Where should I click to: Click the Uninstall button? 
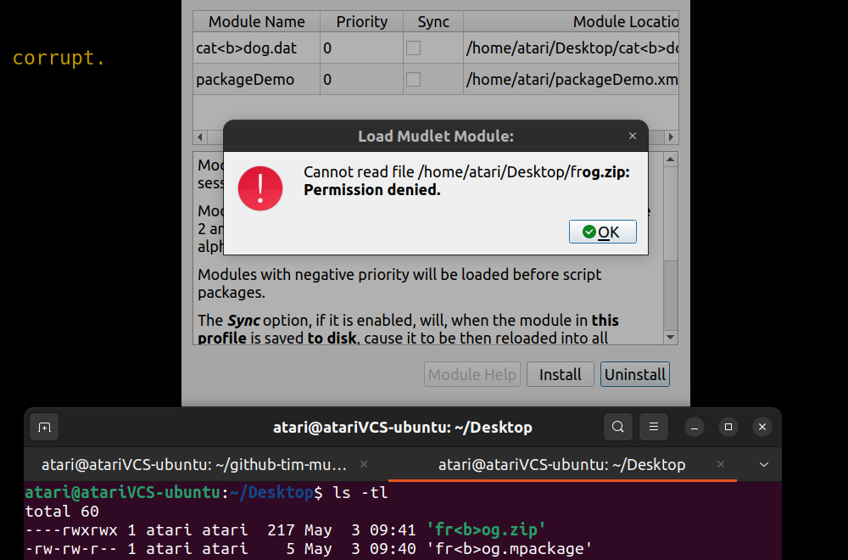point(635,374)
